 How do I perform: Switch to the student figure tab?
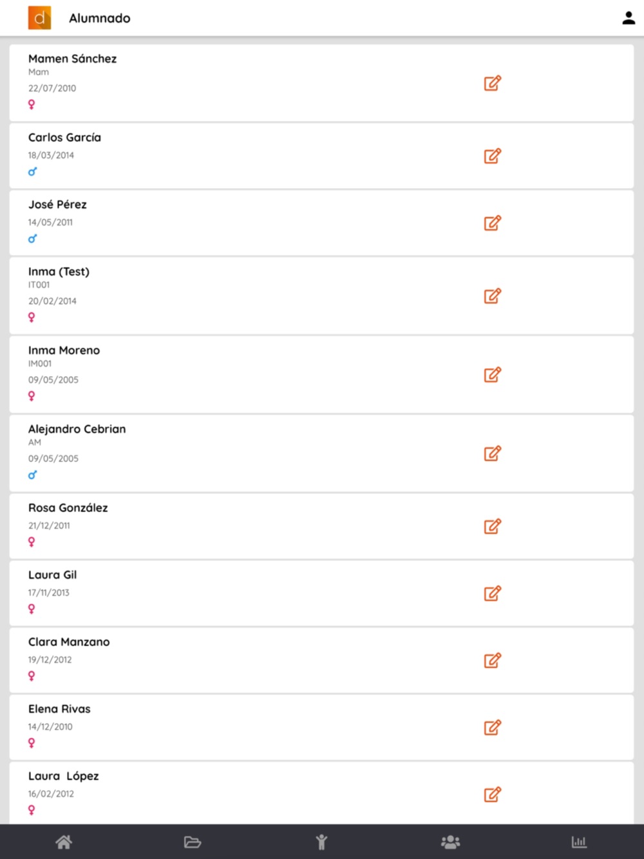[321, 842]
